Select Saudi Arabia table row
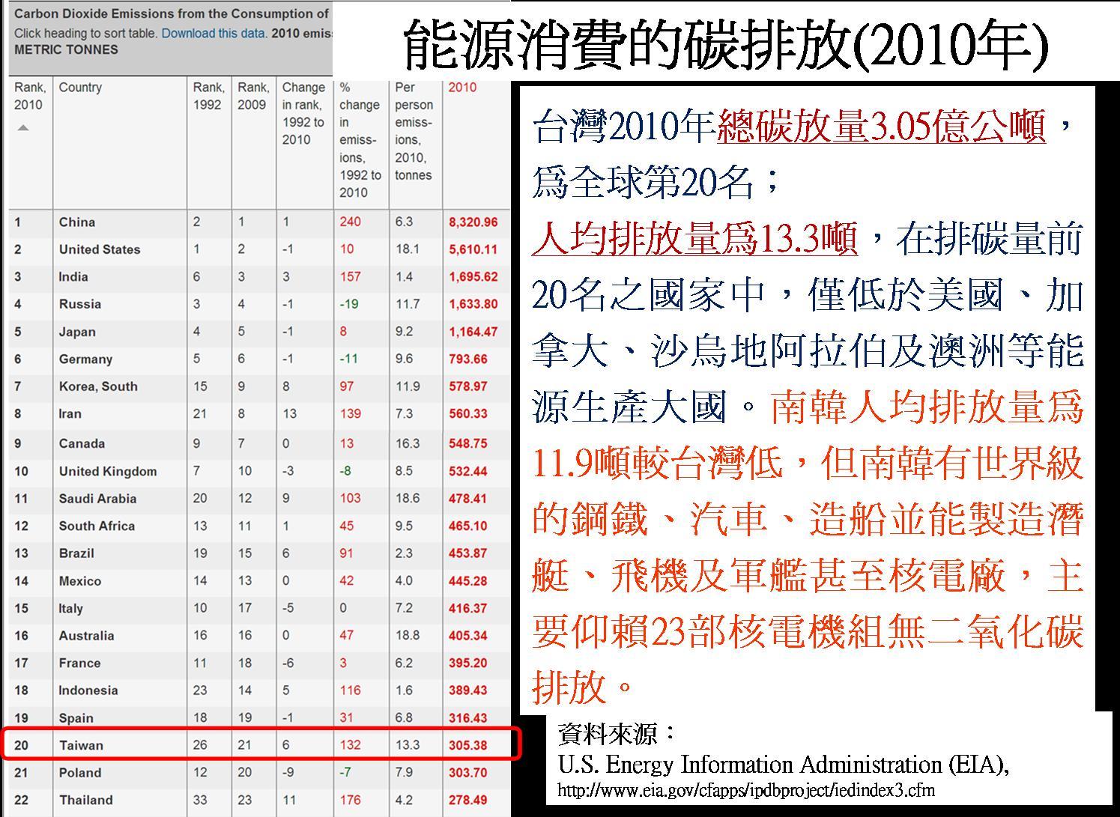Screen dimensions: 1120x817 pyautogui.click(x=258, y=499)
